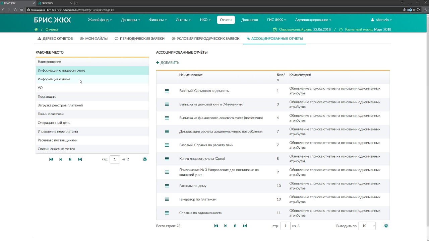Click Добавить to add associated report

[x=168, y=63]
